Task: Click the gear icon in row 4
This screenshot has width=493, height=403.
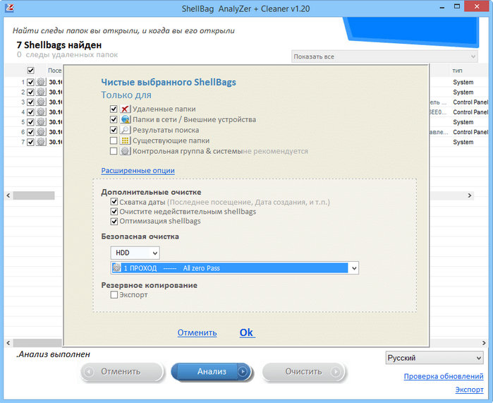Action: coord(41,112)
